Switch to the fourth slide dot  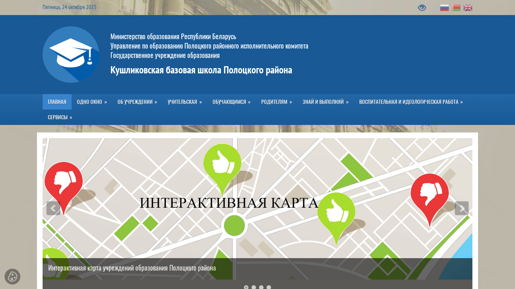click(x=269, y=287)
